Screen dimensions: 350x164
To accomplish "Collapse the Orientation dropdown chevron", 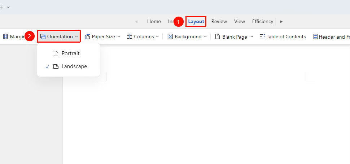I will [76, 36].
